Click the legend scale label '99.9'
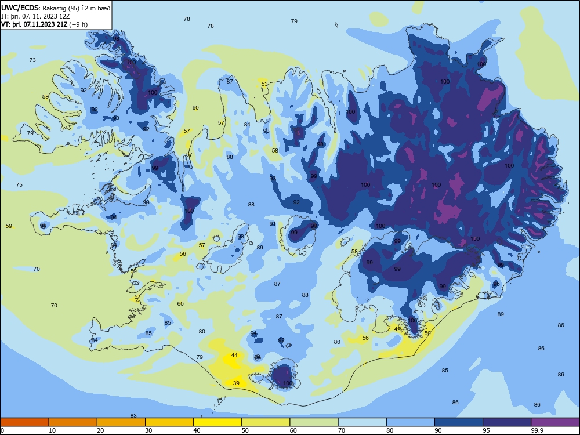The height and width of the screenshot is (435, 580). tap(537, 430)
